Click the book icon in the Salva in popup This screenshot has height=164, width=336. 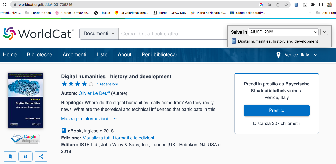[x=234, y=41]
